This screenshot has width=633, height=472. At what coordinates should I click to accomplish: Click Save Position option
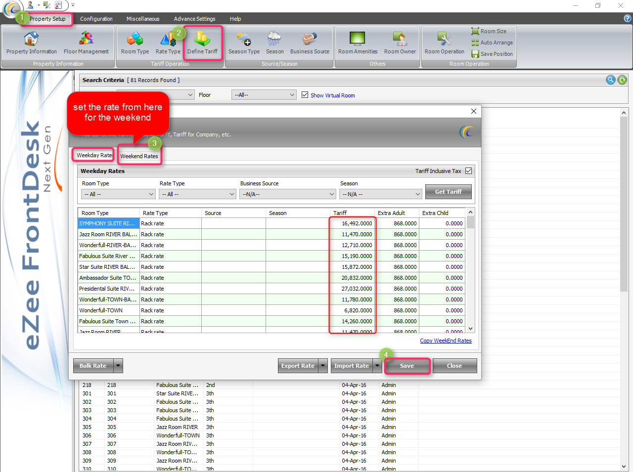pyautogui.click(x=492, y=54)
